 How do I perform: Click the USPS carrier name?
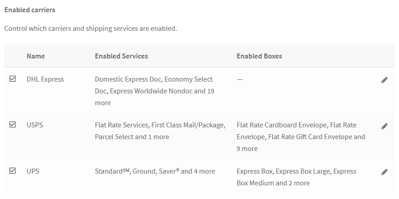[x=35, y=125]
